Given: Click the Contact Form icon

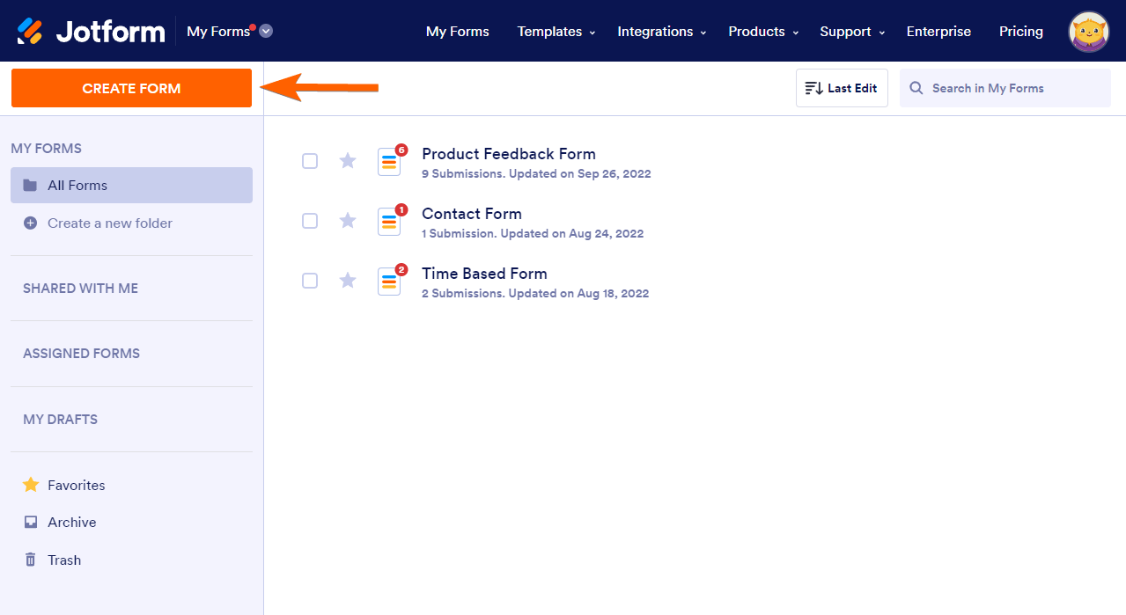Looking at the screenshot, I should [x=389, y=222].
